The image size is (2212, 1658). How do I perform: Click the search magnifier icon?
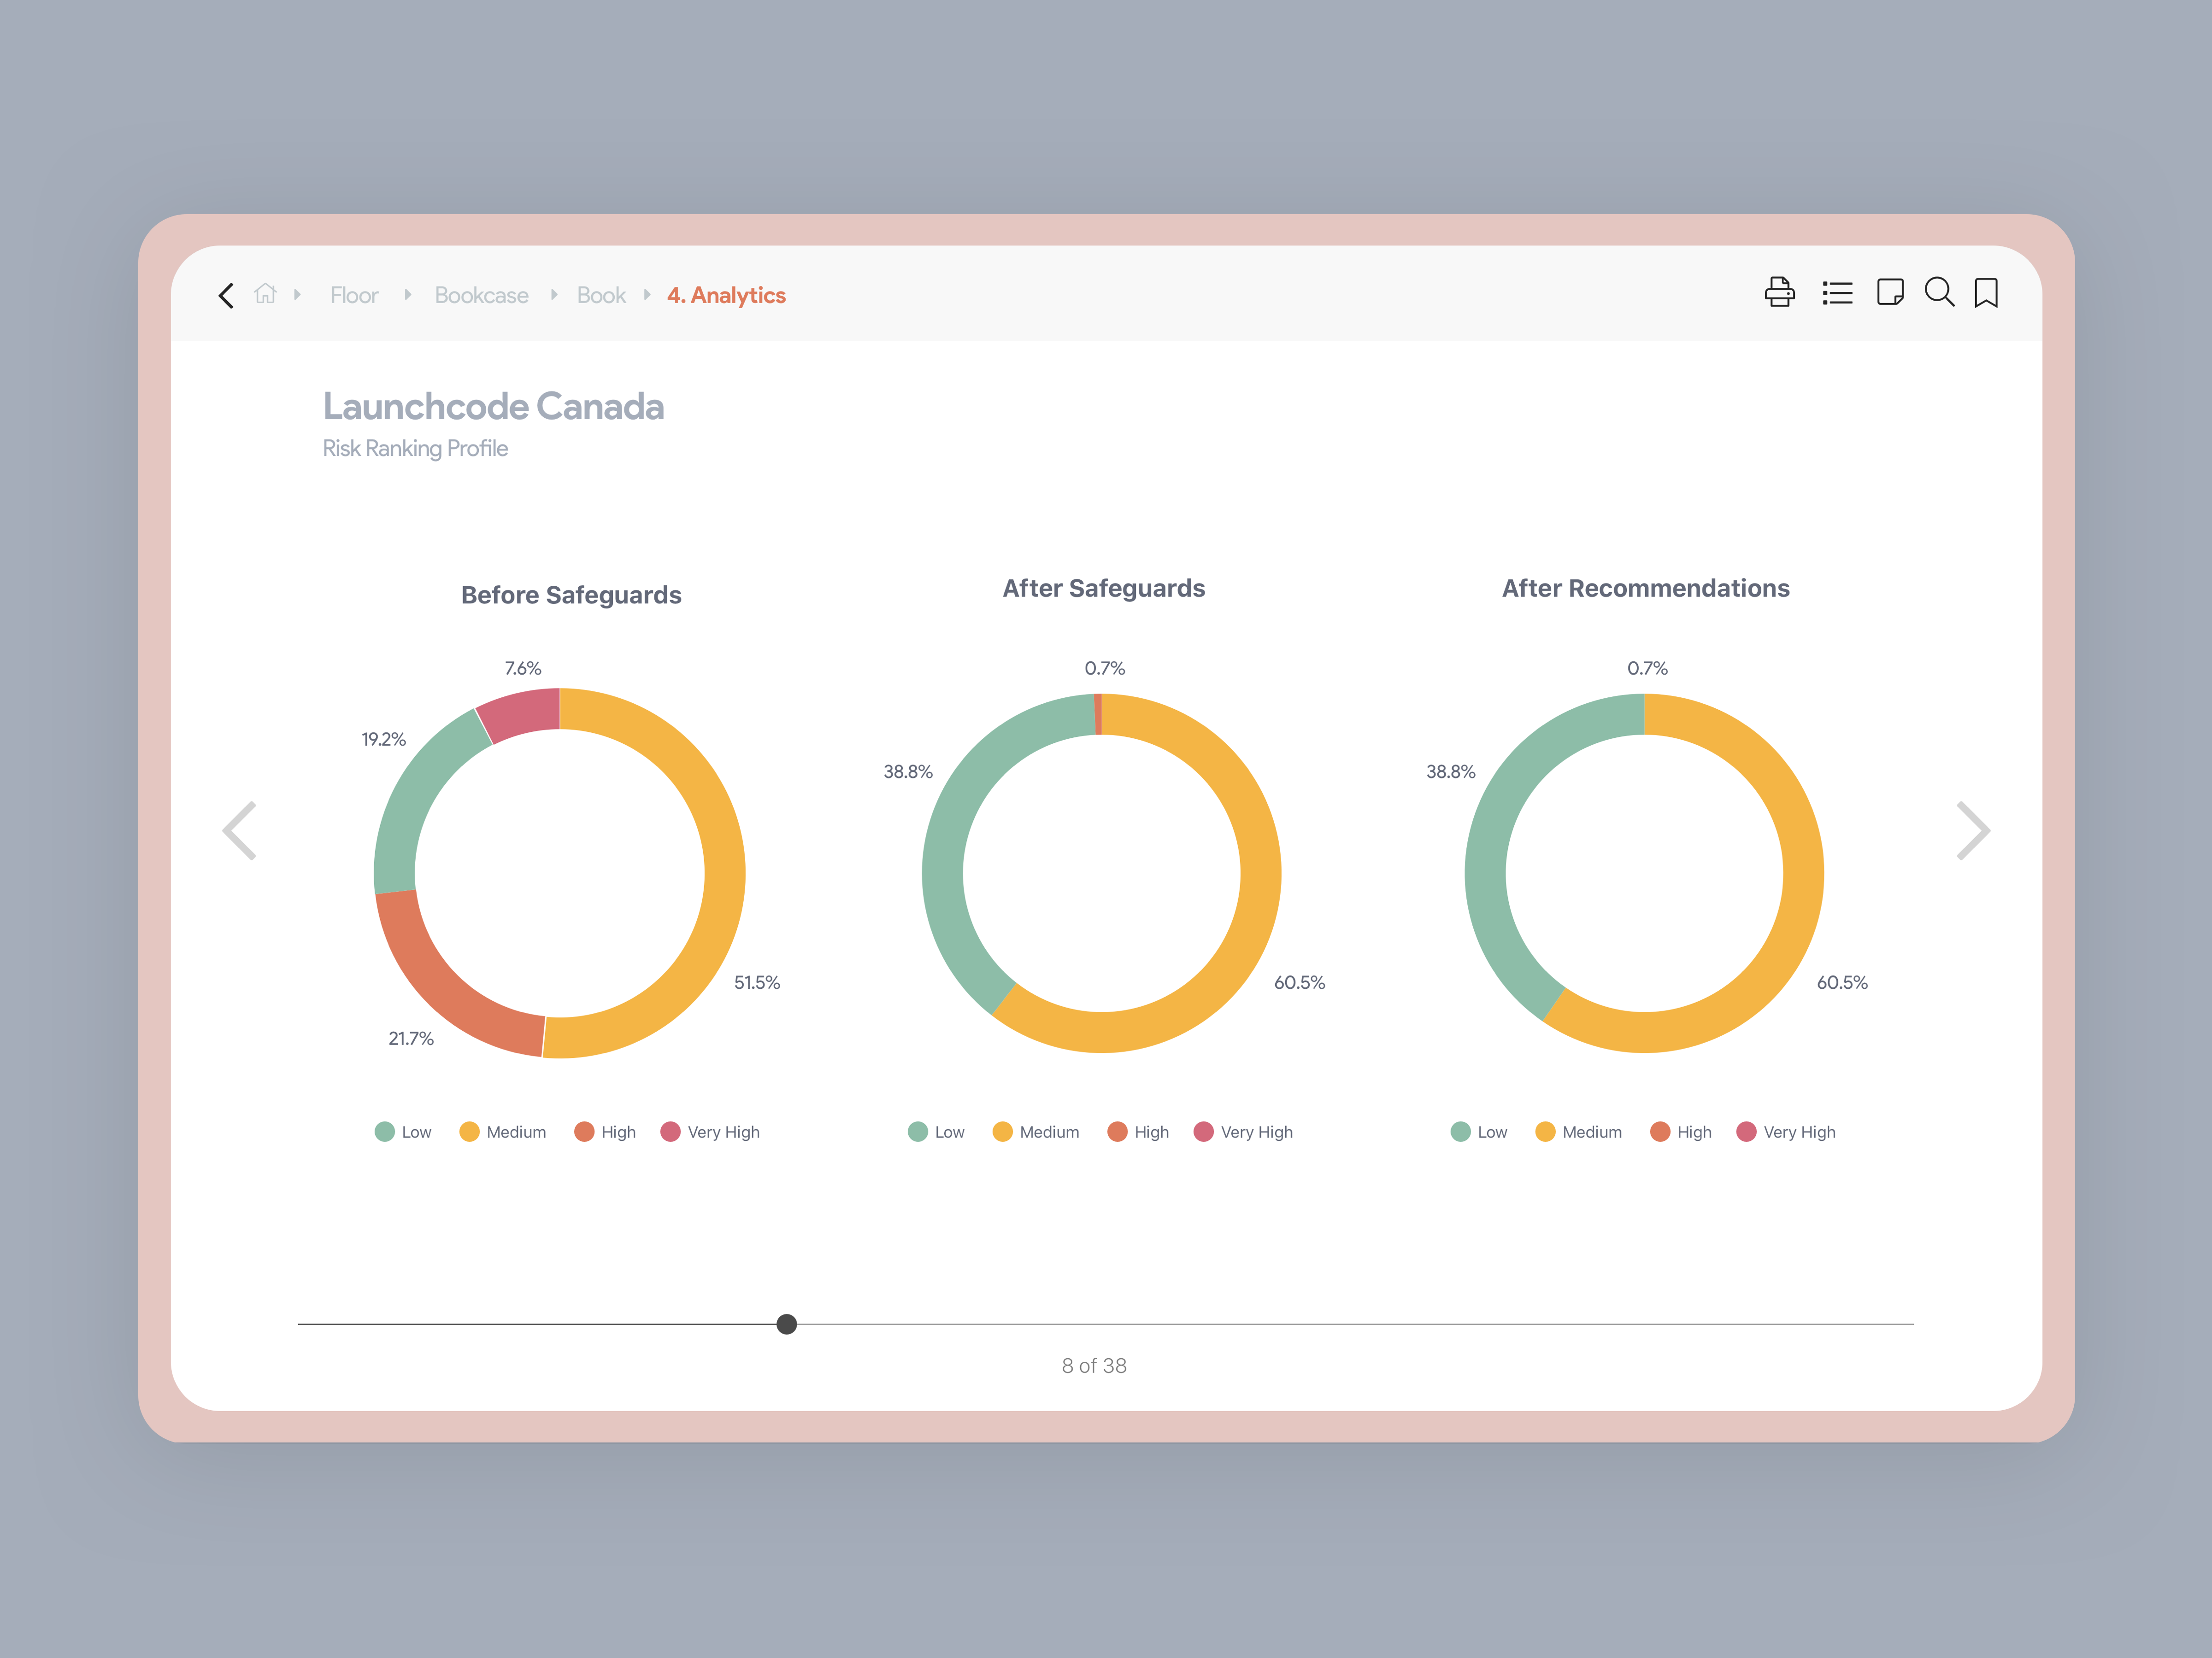click(x=1939, y=293)
